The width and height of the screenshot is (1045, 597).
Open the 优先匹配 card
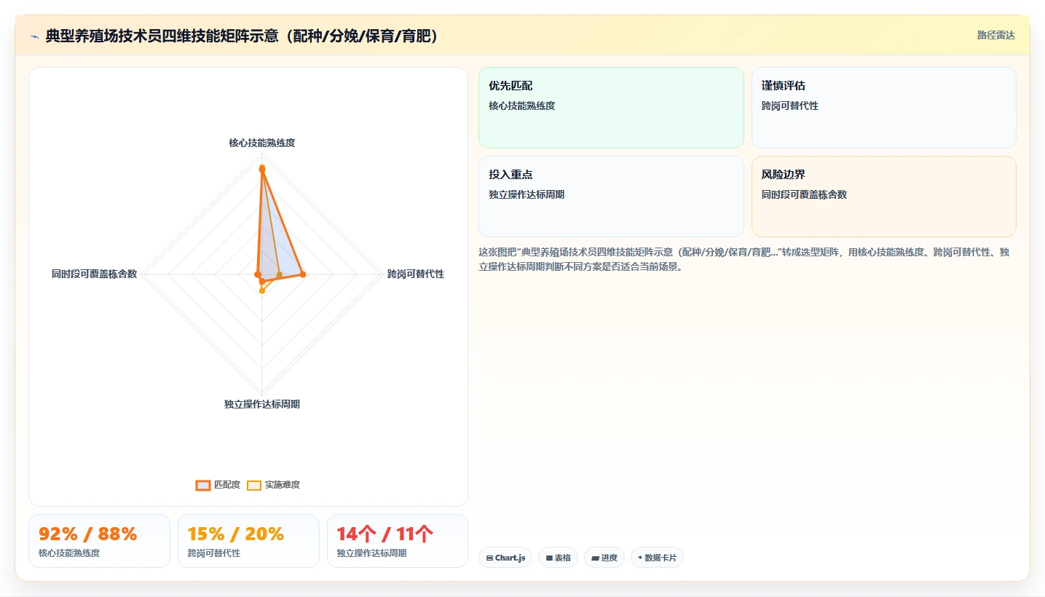tap(611, 108)
